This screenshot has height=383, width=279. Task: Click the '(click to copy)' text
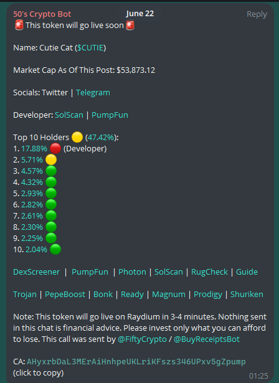pos(39,373)
